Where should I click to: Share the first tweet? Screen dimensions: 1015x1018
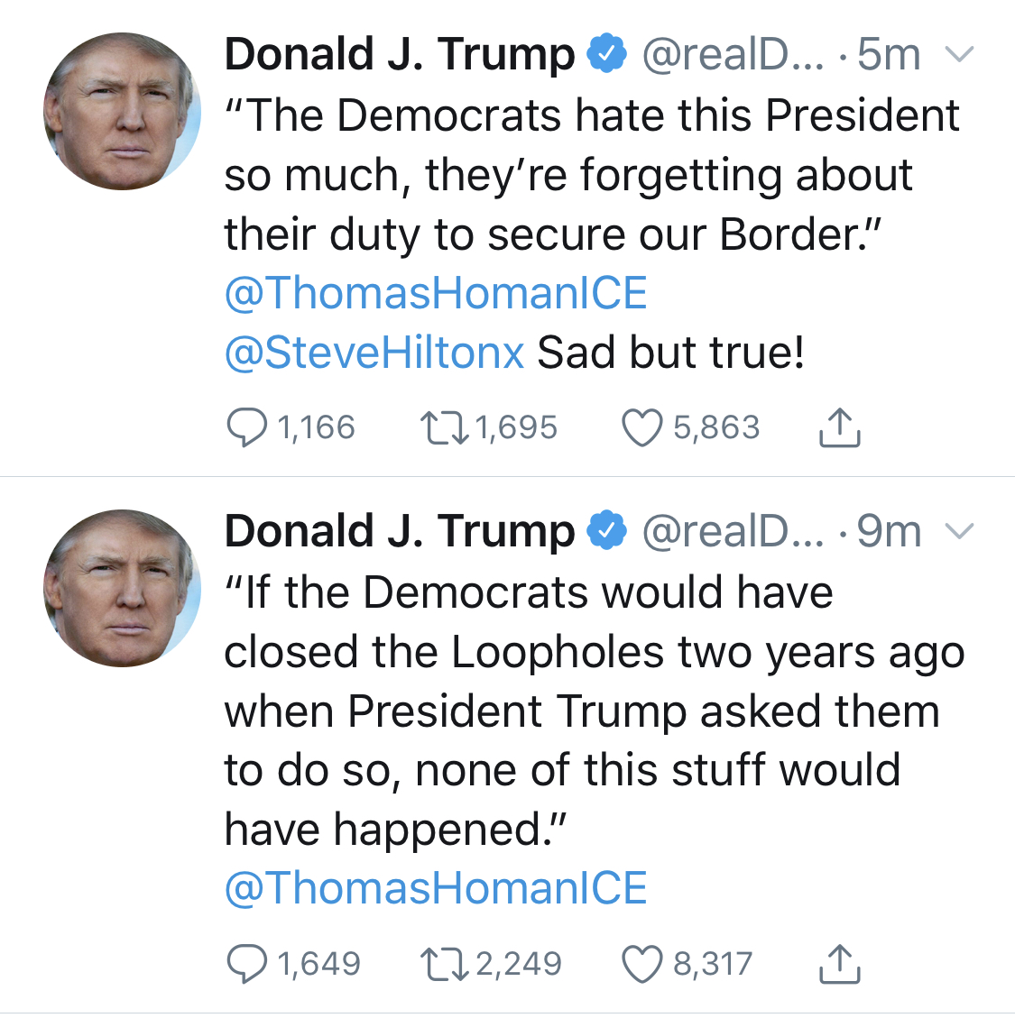pos(839,427)
